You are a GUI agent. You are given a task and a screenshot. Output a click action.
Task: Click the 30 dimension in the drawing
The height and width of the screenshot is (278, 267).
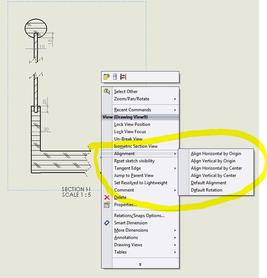point(46,129)
